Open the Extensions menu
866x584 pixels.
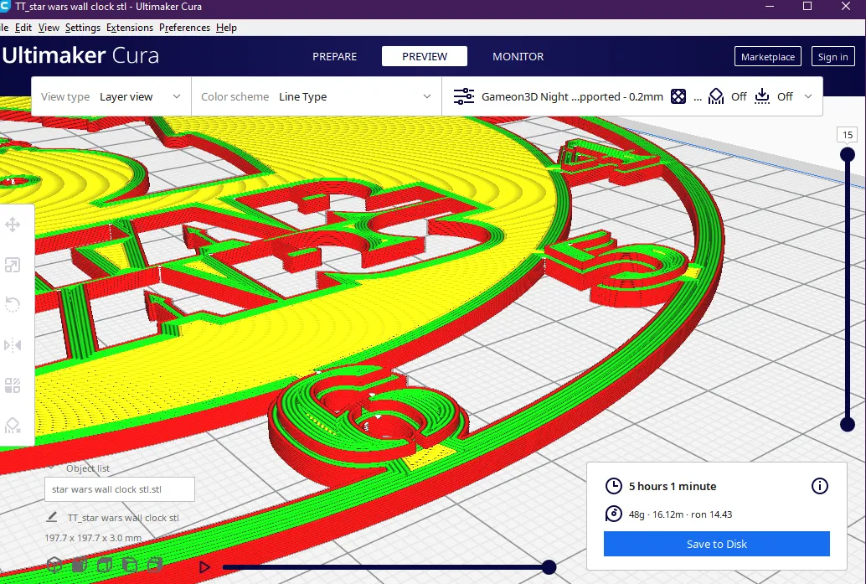130,28
